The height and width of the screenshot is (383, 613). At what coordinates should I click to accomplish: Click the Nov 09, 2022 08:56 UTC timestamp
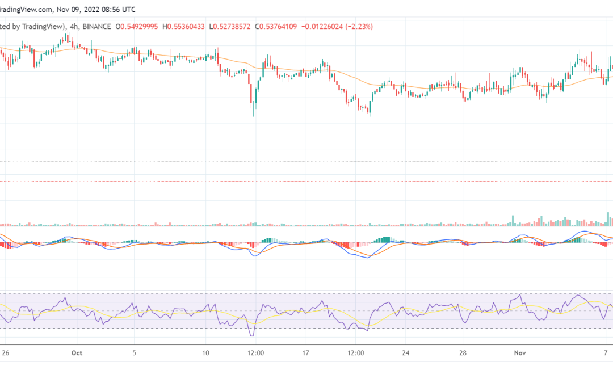[x=96, y=10]
